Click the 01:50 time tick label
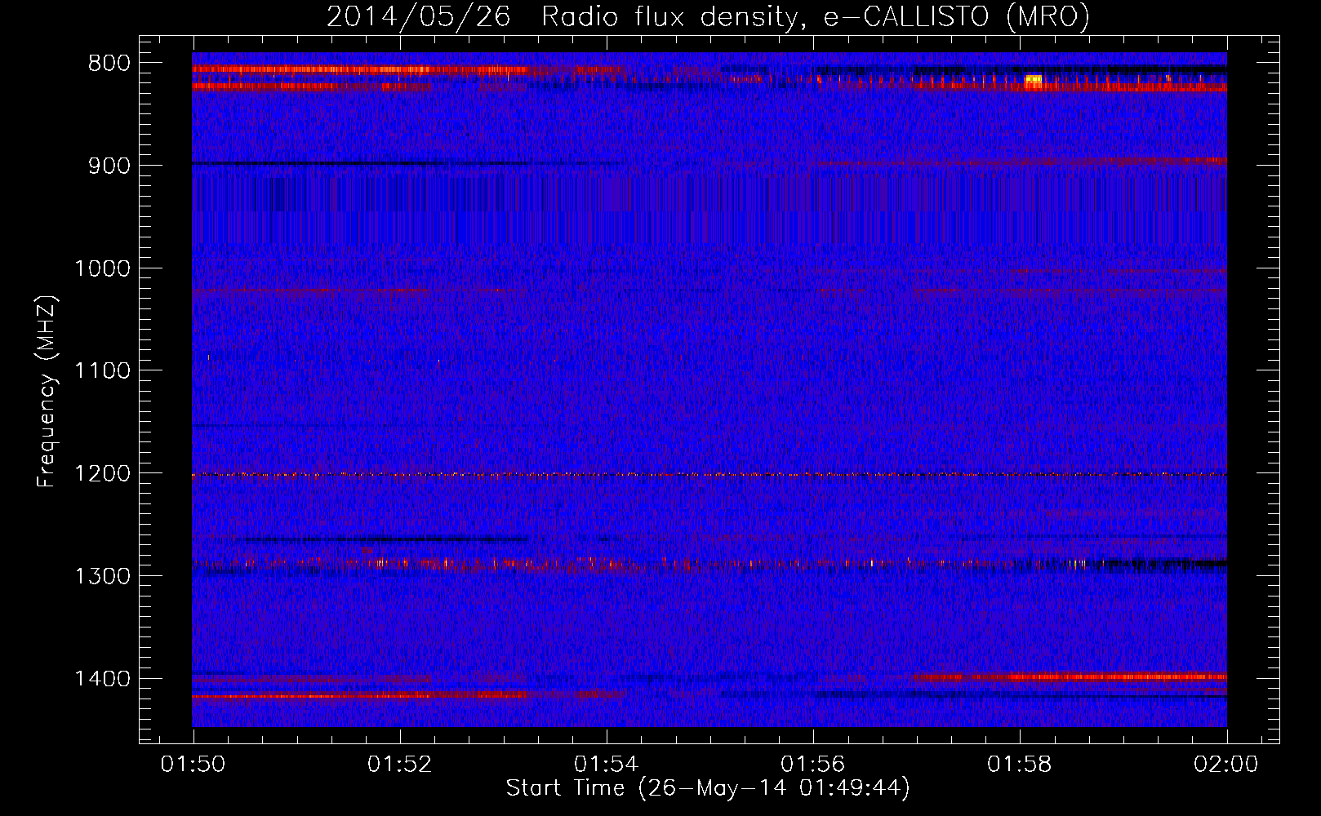This screenshot has height=816, width=1321. pos(193,765)
